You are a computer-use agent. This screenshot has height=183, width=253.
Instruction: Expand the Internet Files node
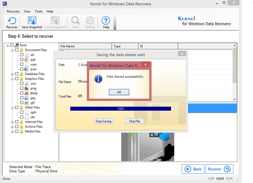click(x=12, y=122)
